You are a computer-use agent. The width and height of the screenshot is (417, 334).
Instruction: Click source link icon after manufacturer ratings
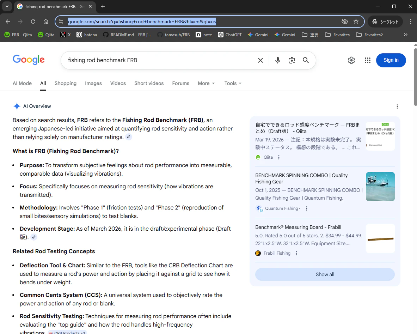tap(129, 137)
